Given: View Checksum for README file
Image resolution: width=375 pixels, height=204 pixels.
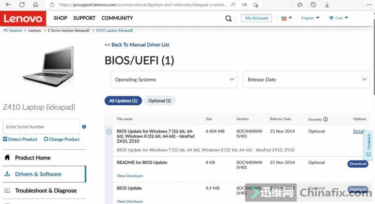Looking at the screenshot, I should tap(130, 175).
